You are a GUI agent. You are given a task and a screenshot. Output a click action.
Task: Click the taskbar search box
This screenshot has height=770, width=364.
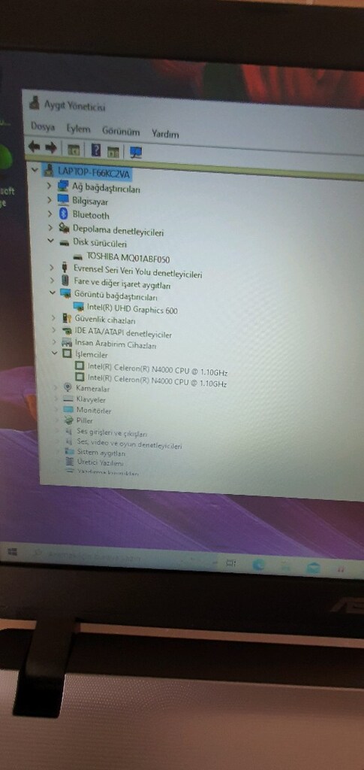[122, 557]
